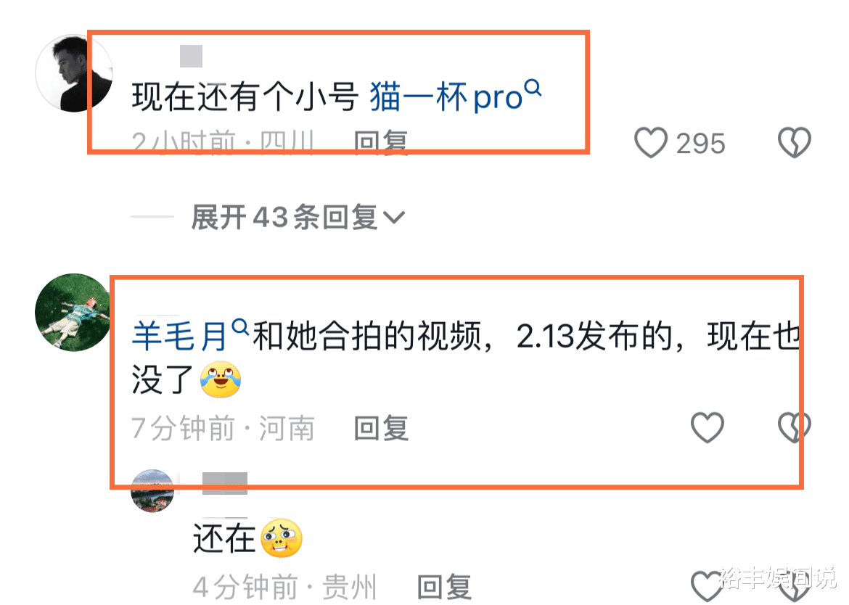This screenshot has height=605, width=849.
Task: Like the comment with 295 likes
Action: click(x=650, y=143)
